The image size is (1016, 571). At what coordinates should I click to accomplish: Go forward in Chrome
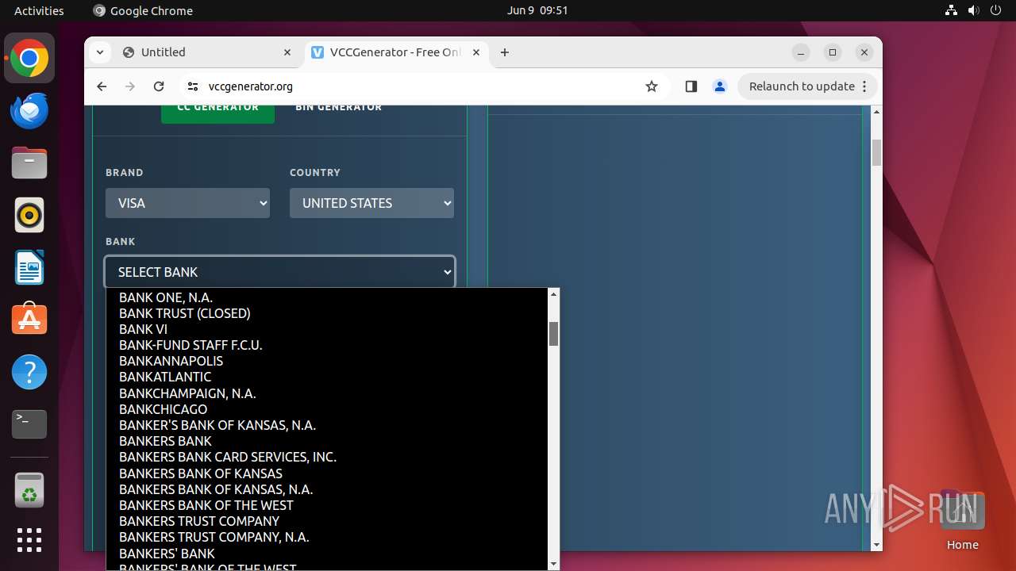tap(130, 86)
